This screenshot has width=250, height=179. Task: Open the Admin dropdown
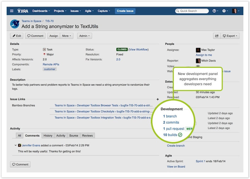click(x=84, y=36)
